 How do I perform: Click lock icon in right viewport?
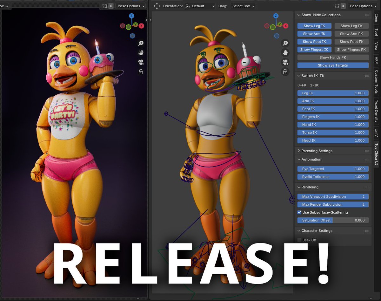pyautogui.click(x=285, y=72)
